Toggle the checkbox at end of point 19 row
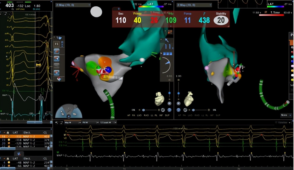Image resolution: width=294 pixels, height=170 pixels. pos(51,140)
